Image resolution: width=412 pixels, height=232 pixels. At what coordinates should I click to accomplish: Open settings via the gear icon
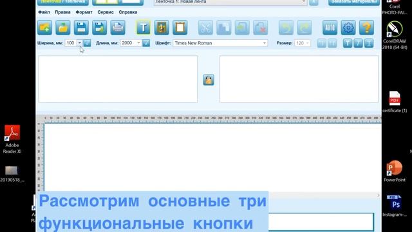click(x=348, y=27)
